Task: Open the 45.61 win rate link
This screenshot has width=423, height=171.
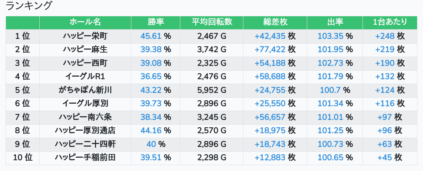Action: pyautogui.click(x=151, y=36)
